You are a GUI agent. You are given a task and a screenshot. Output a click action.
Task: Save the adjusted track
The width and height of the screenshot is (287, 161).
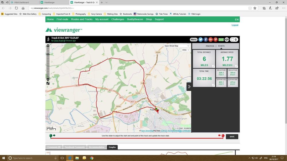point(232,137)
